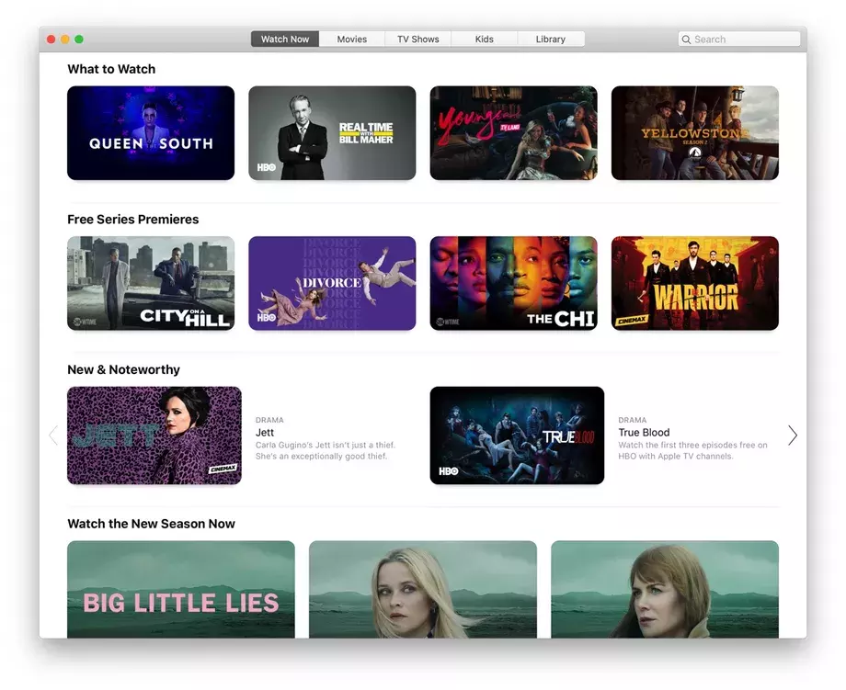Image resolution: width=846 pixels, height=690 pixels.
Task: Select the Kids tab
Action: 484,39
